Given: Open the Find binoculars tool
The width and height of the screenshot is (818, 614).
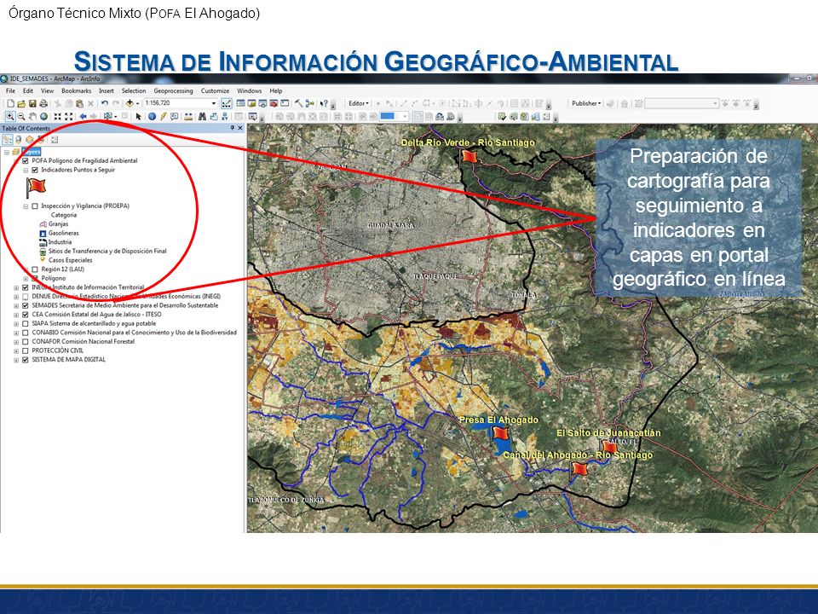Looking at the screenshot, I should [202, 117].
